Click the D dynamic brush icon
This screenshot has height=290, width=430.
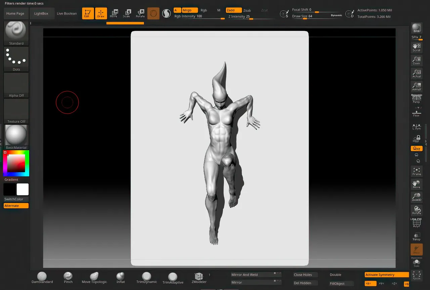tap(350, 14)
